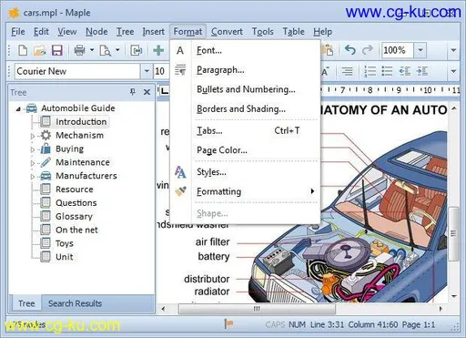Click the Buying shopping bag icon
The image size is (466, 338).
tap(46, 149)
